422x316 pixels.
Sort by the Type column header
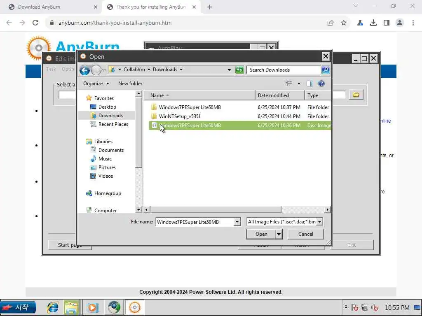318,95
